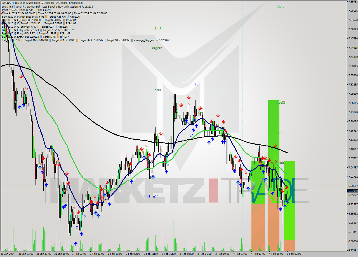Click the '4 Feb 03:00' time axis label

pyautogui.click(x=240, y=254)
